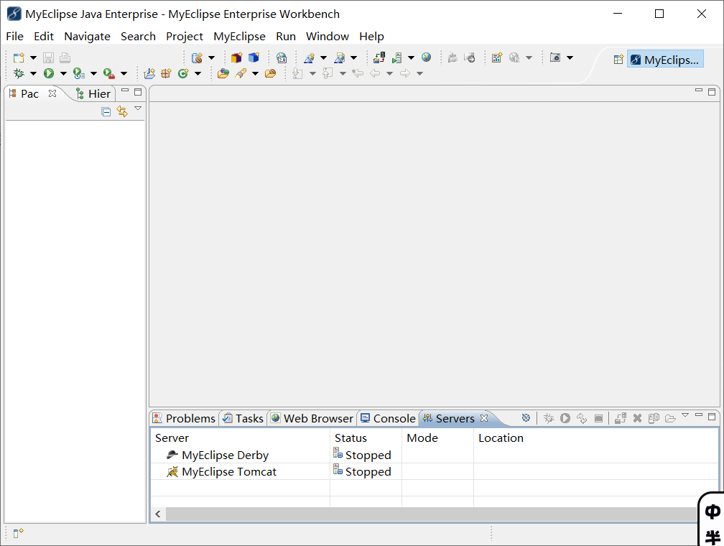Click the Servers view debug server icon
This screenshot has height=546, width=724.
click(x=549, y=418)
